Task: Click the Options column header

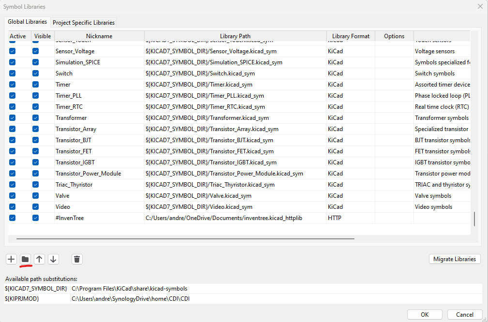Action: point(394,36)
